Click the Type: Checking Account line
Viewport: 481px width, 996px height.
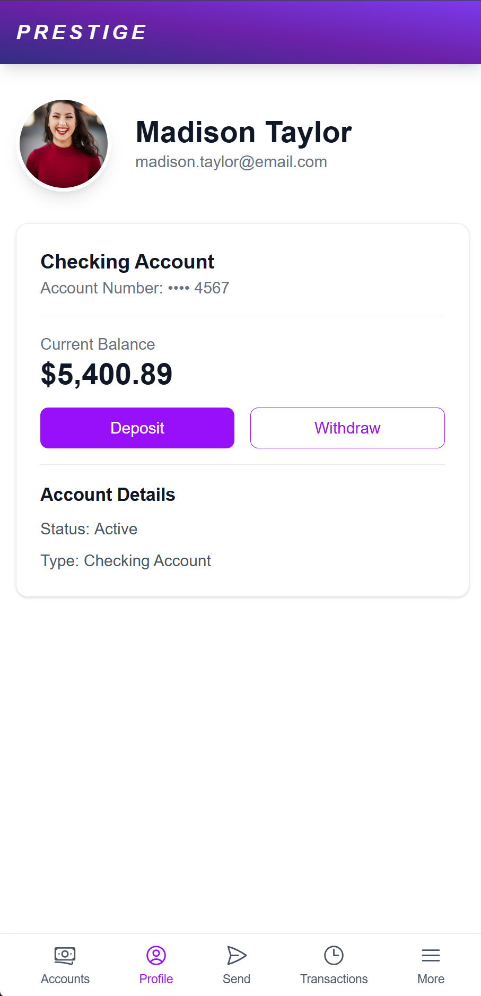pyautogui.click(x=126, y=561)
